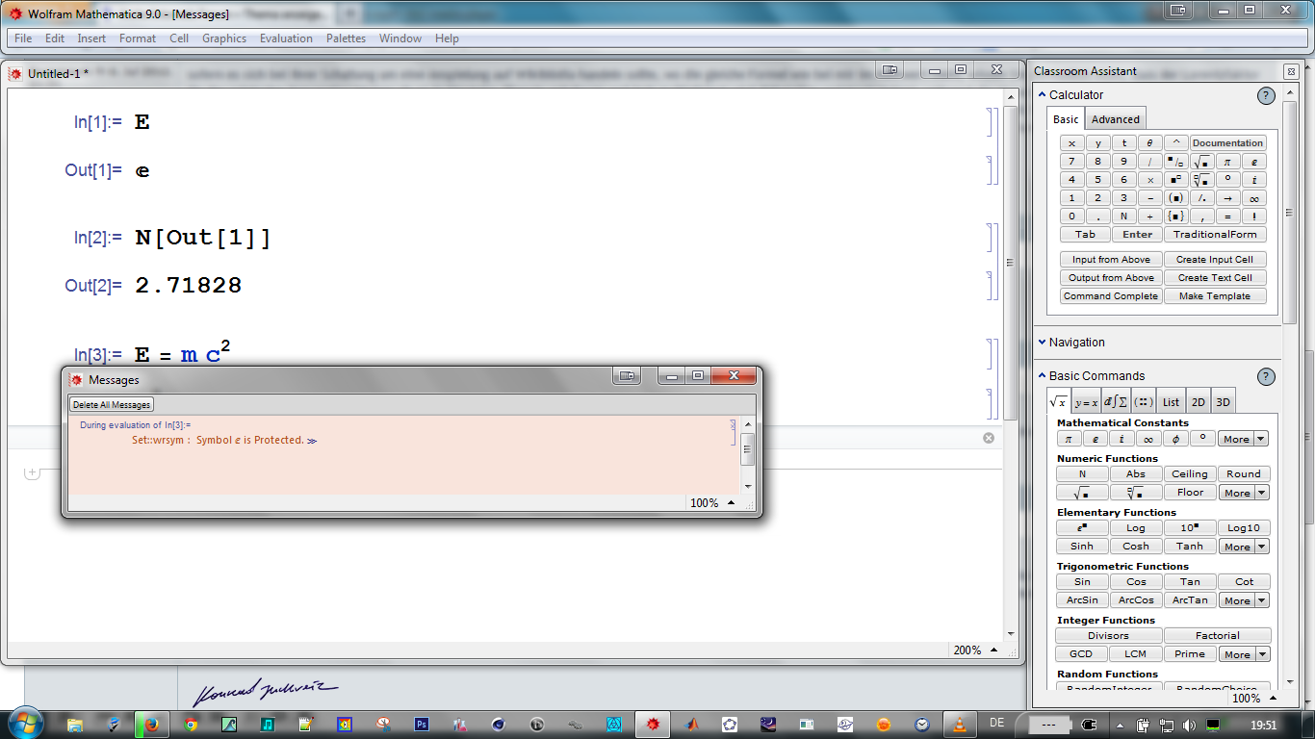Open Basic Commands section help icon
The height and width of the screenshot is (739, 1315).
pos(1266,376)
